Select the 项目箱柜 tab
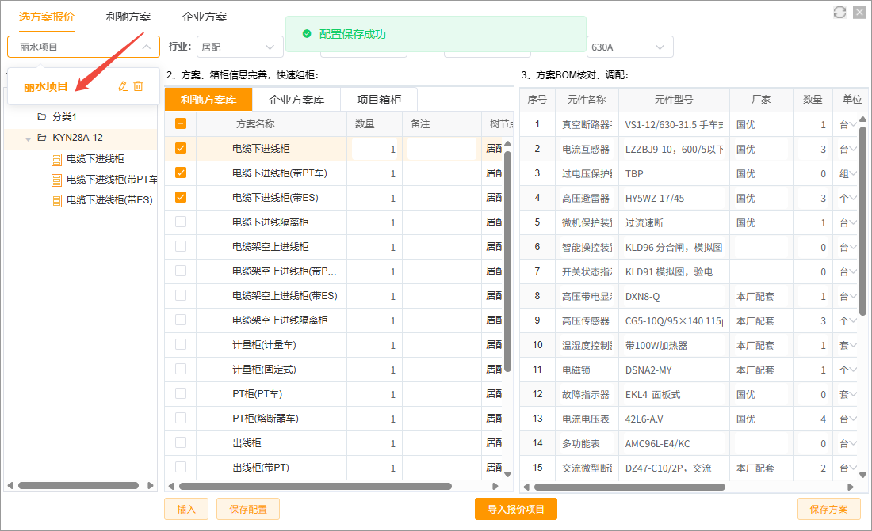Screen dimensions: 872x531 point(379,100)
